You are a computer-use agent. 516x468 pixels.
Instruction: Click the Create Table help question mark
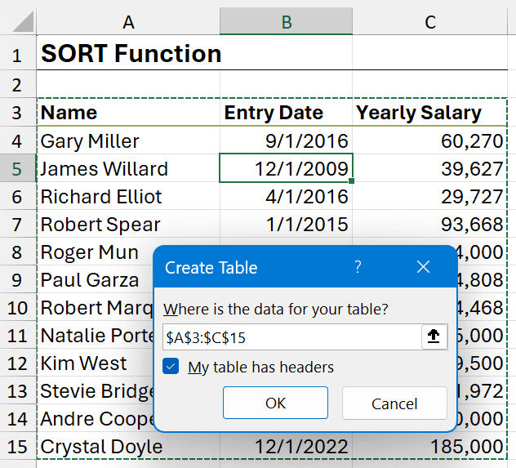coord(358,267)
